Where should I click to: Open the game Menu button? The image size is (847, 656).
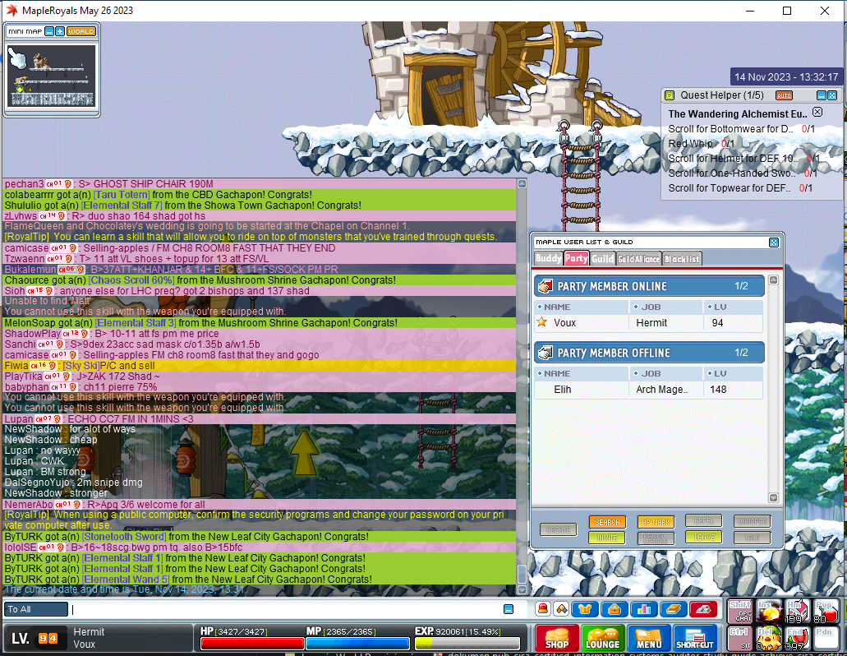(x=649, y=638)
